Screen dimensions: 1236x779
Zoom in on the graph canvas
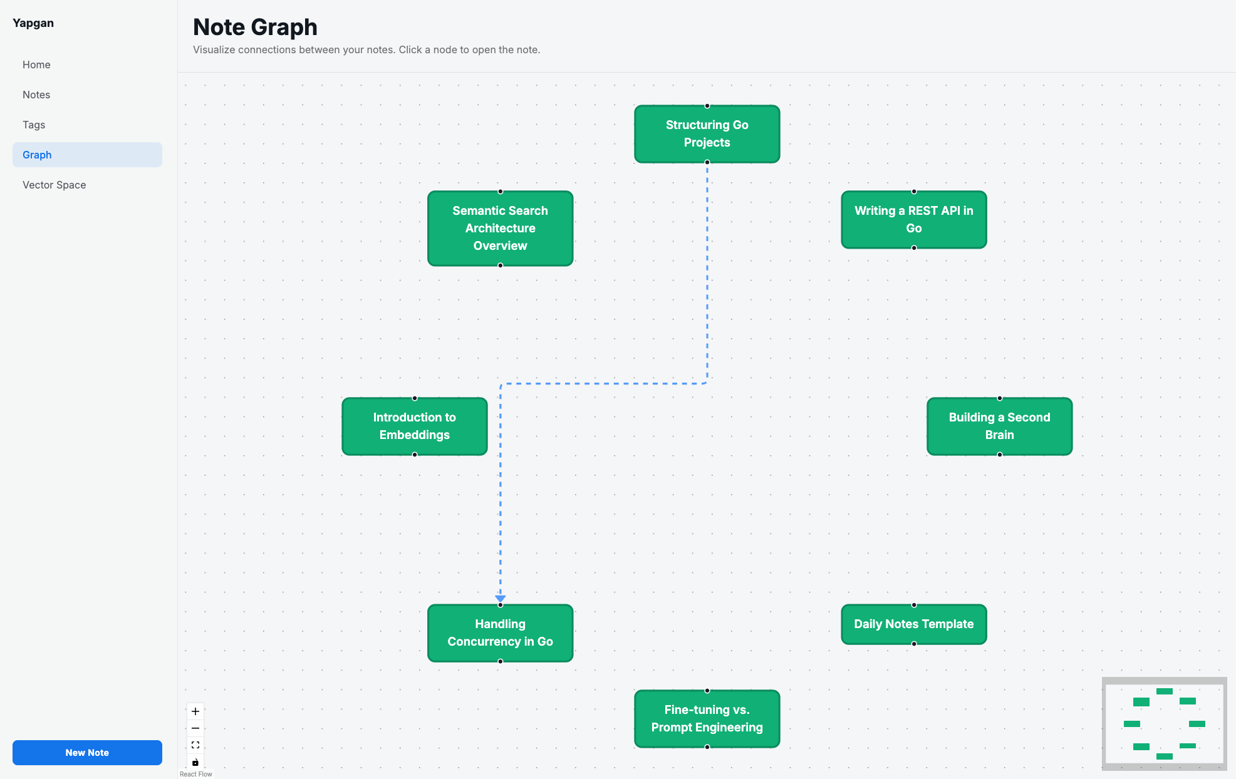click(x=195, y=711)
